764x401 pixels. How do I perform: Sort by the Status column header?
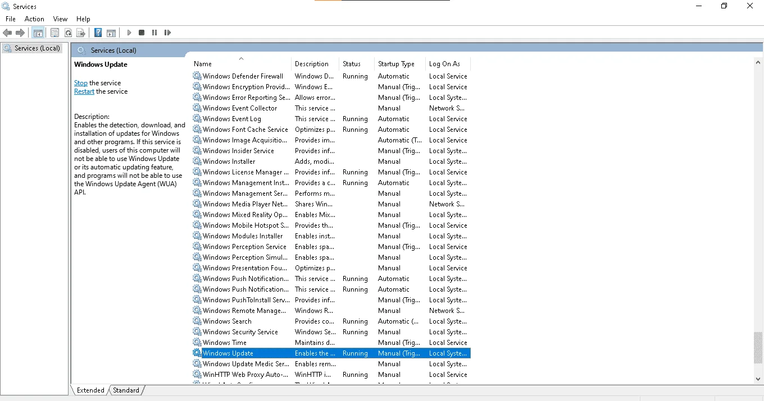tap(356, 64)
